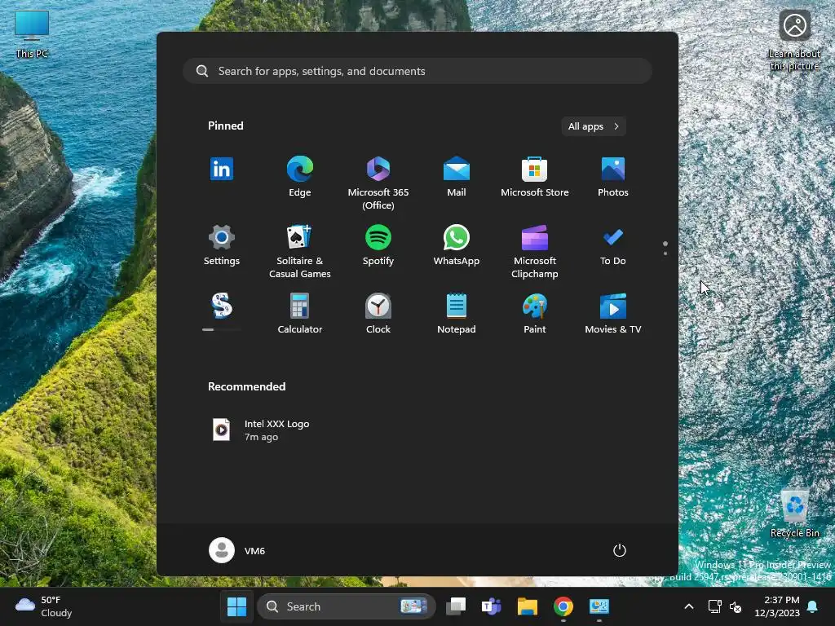Open Movies & TV
This screenshot has width=835, height=626.
point(613,314)
